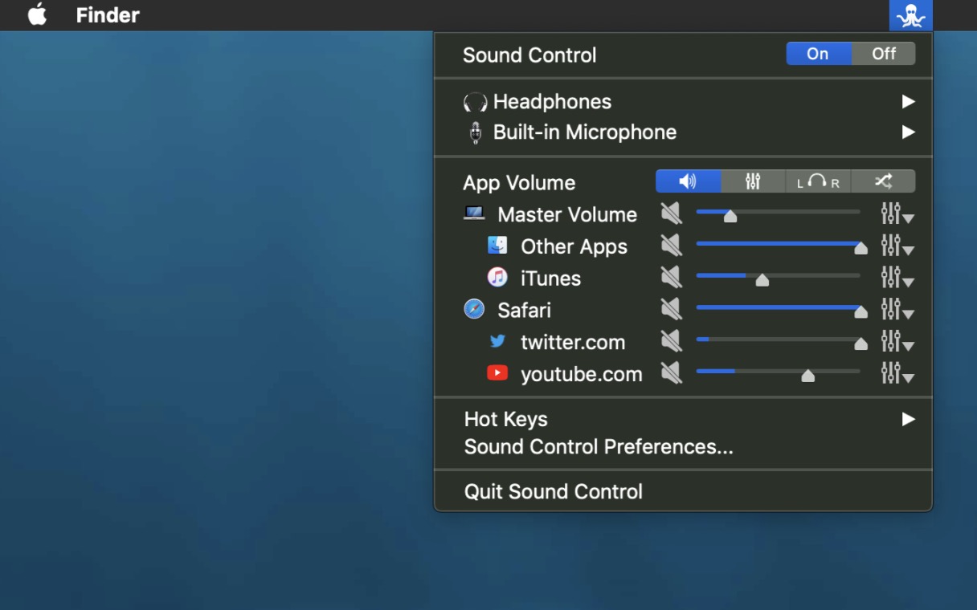Viewport: 977px width, 610px height.
Task: Click the Safari label
Action: [x=524, y=310]
